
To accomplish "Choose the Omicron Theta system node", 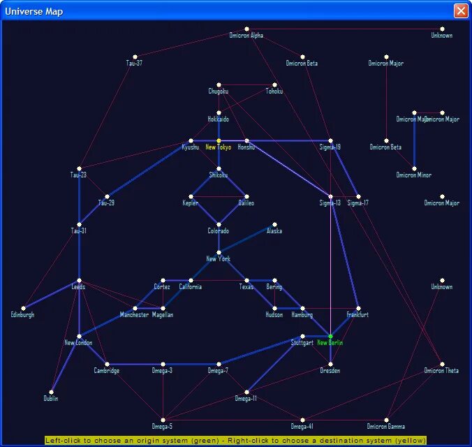I will pos(442,364).
